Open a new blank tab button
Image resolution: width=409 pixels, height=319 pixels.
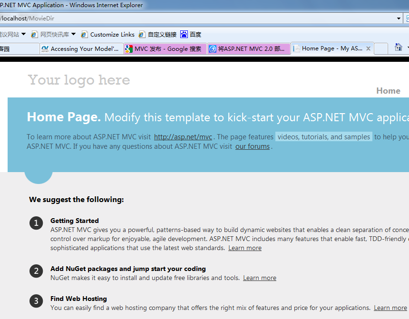pos(381,49)
